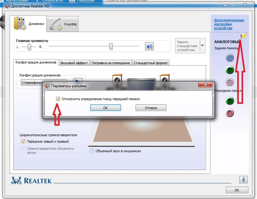This screenshot has width=257, height=199.
Task: Expand the Задать стандартное устройство dropdown arrow
Action: (203, 46)
